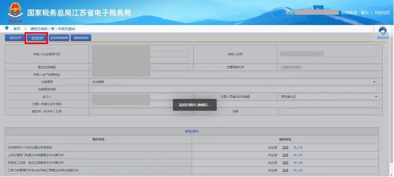Click 未上传 status for 上级主管部门批复文件 row
Screen dimensions: 394x177
click(x=298, y=155)
